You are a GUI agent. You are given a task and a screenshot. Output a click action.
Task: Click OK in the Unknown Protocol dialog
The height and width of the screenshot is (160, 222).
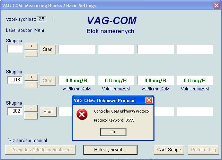pos(113,132)
